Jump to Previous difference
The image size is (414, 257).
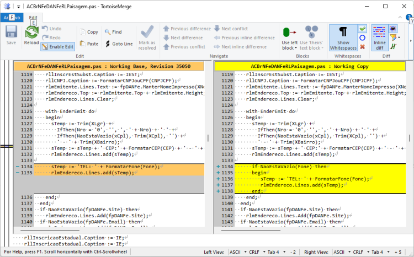[187, 29]
